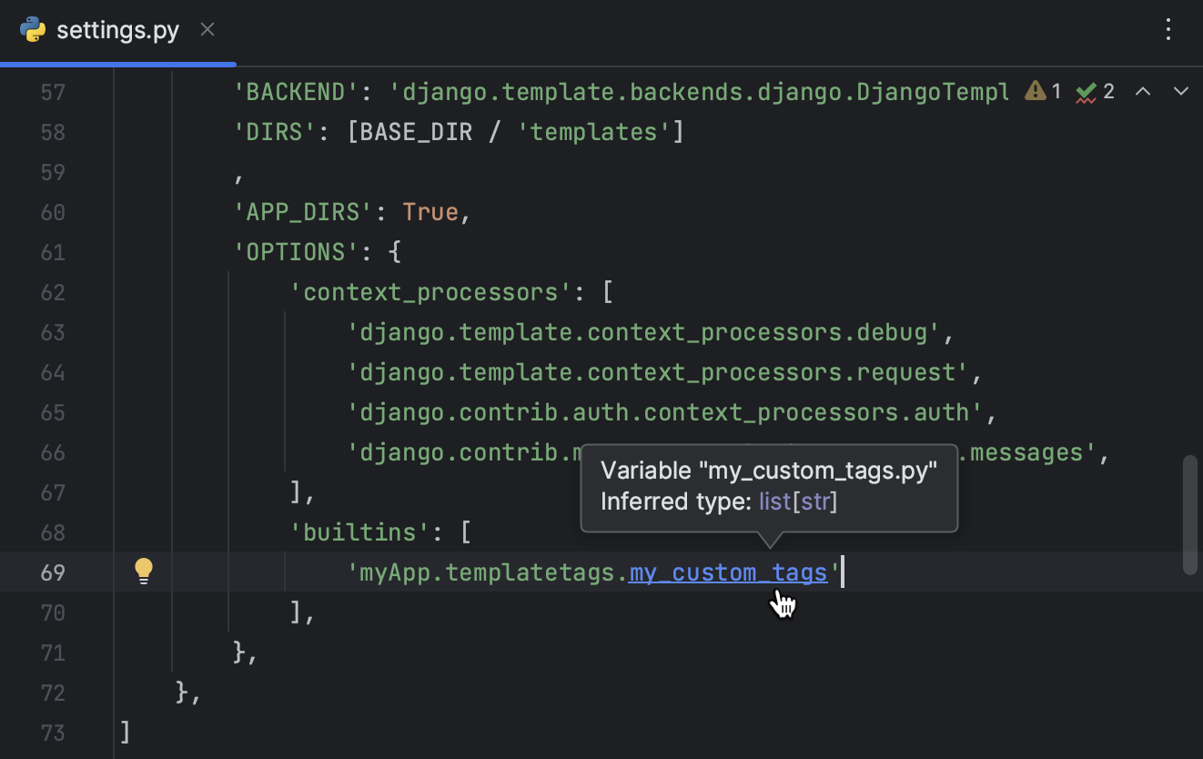Viewport: 1203px width, 759px height.
Task: Click the yellow warning triangle inspection indicator
Action: pos(1036,91)
